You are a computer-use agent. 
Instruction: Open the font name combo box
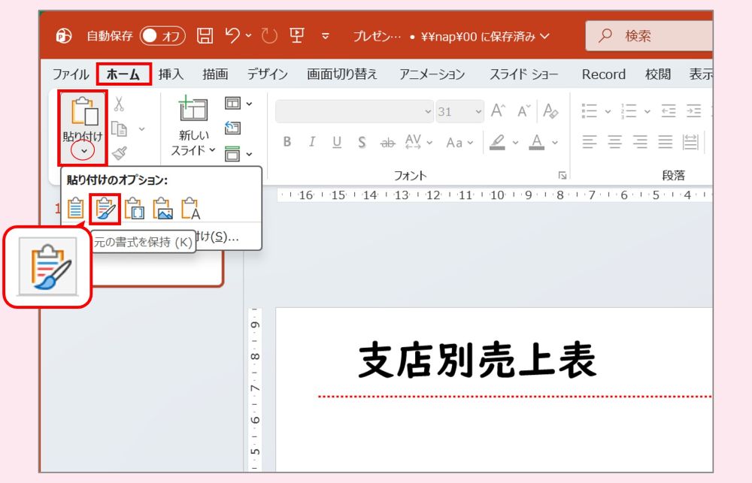coord(354,112)
